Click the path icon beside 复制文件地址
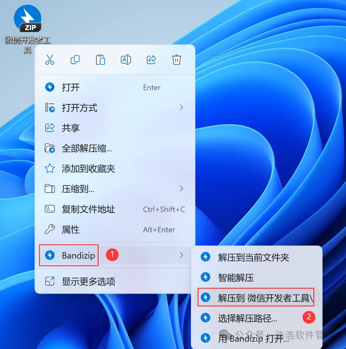346x349 pixels. [x=50, y=209]
